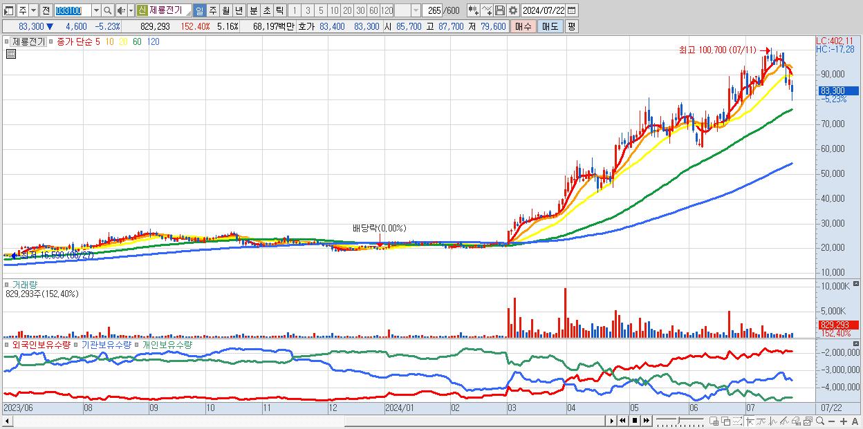Open chart settings gear icon
The height and width of the screenshot is (429, 863).
tap(512, 10)
